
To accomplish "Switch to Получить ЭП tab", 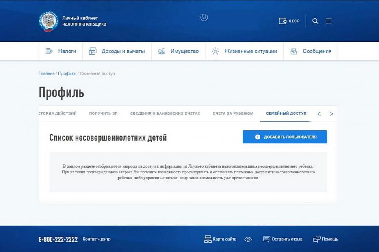I will (104, 113).
